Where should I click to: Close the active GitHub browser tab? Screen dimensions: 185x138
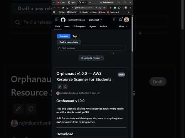[x=86, y=2]
